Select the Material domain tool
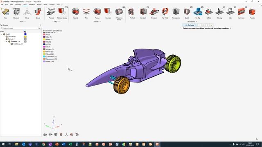262x147 pixels. tap(75, 13)
